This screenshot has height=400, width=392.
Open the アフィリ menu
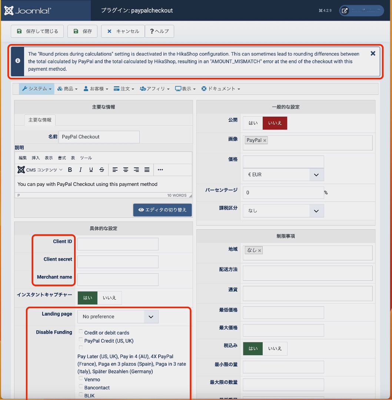(155, 89)
